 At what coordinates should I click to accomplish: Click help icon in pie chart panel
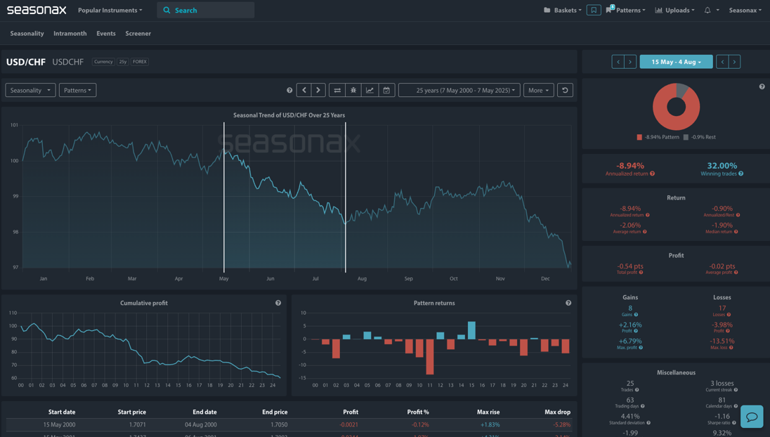762,86
